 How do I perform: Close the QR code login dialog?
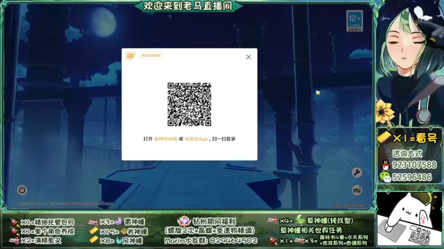248,57
